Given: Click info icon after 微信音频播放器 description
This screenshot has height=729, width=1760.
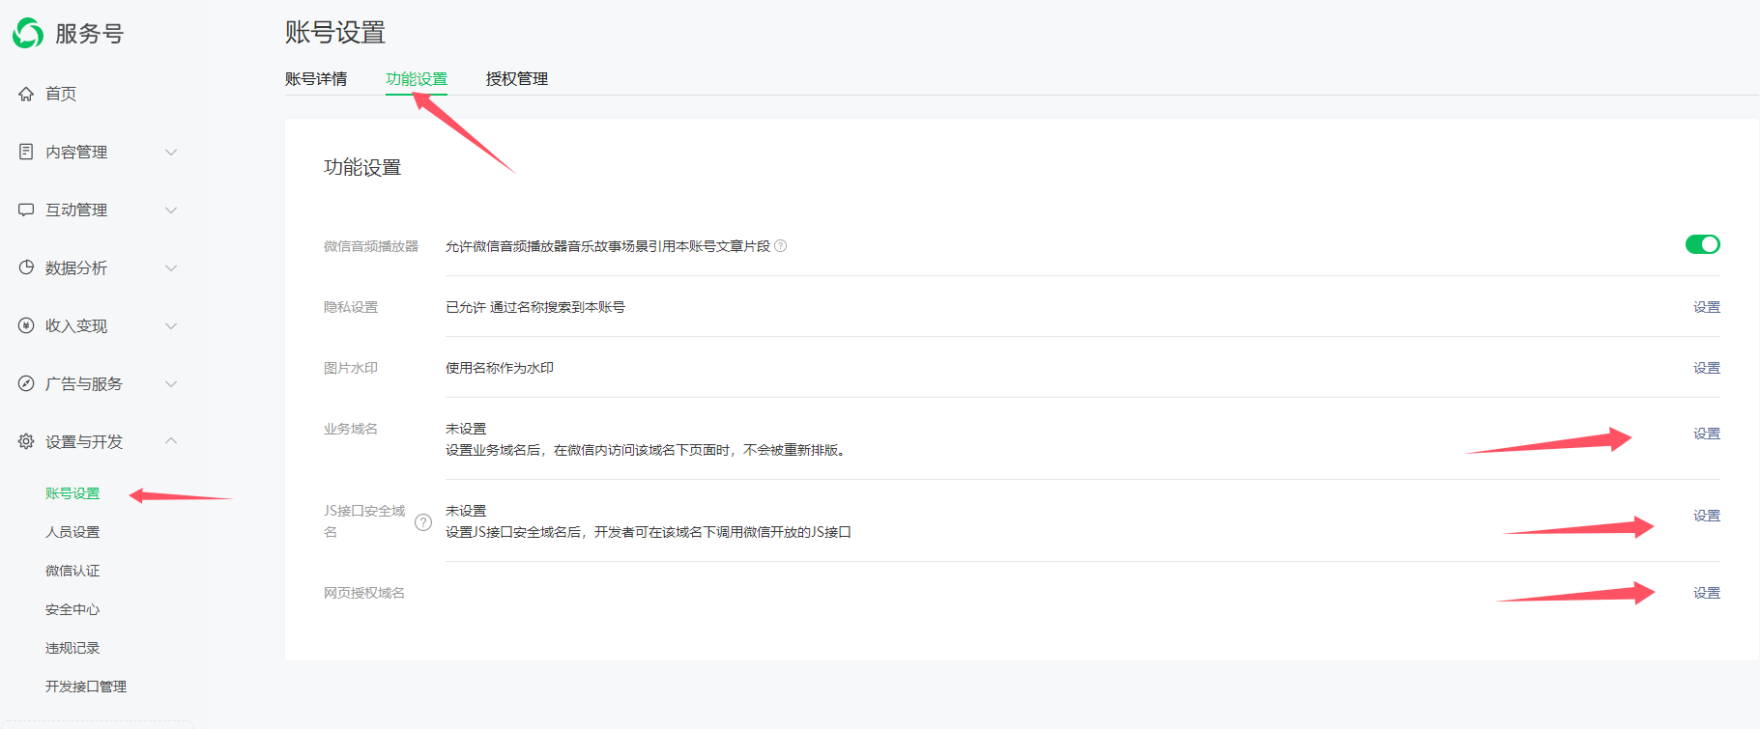Looking at the screenshot, I should (781, 246).
